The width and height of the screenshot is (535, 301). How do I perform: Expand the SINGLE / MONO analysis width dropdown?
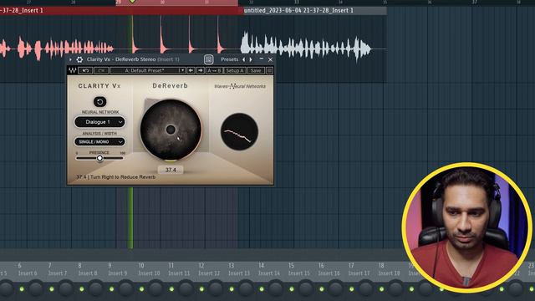click(99, 141)
